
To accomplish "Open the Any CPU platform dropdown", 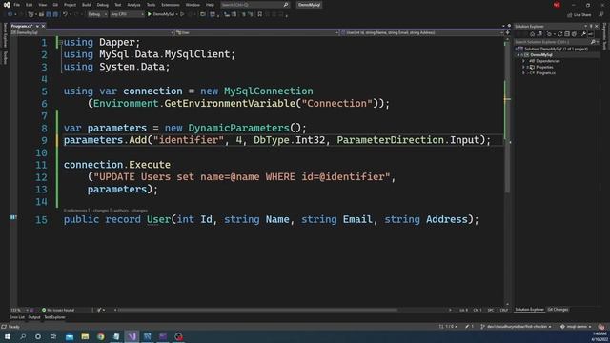I will (127, 14).
